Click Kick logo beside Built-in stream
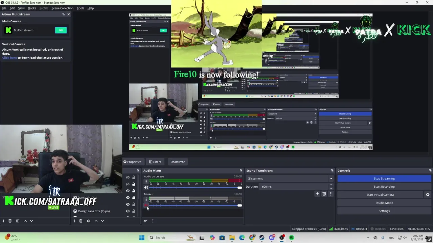Screen dimensions: 433x243 (8, 30)
